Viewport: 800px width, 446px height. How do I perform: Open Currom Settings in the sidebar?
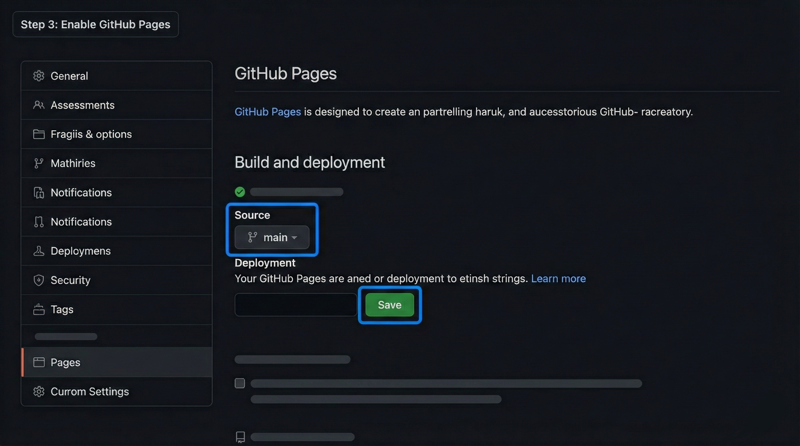pyautogui.click(x=117, y=391)
